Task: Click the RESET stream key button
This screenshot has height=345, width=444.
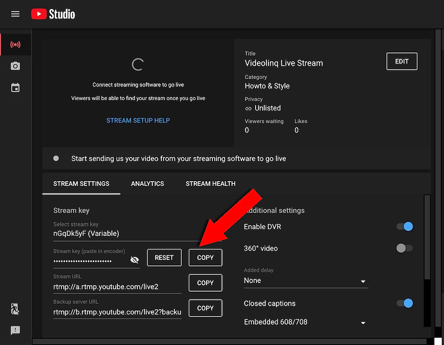Action: click(164, 258)
